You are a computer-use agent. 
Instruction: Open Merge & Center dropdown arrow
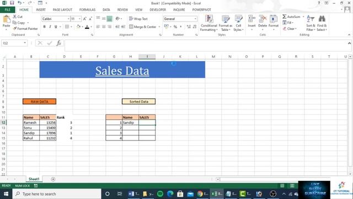[159, 27]
